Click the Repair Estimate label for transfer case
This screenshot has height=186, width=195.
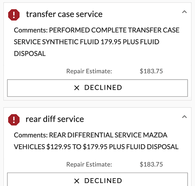(89, 71)
